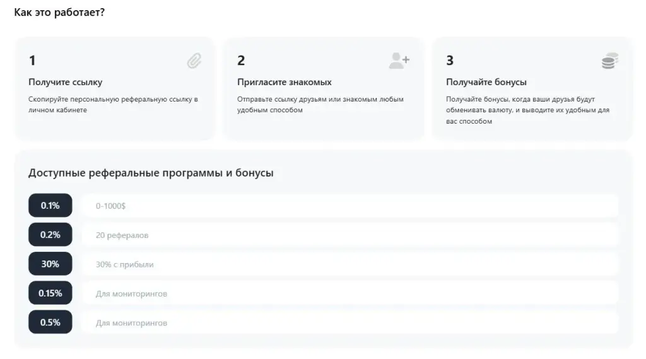Click the 'Как это работает?' heading
This screenshot has height=359, width=646.
pyautogui.click(x=59, y=13)
